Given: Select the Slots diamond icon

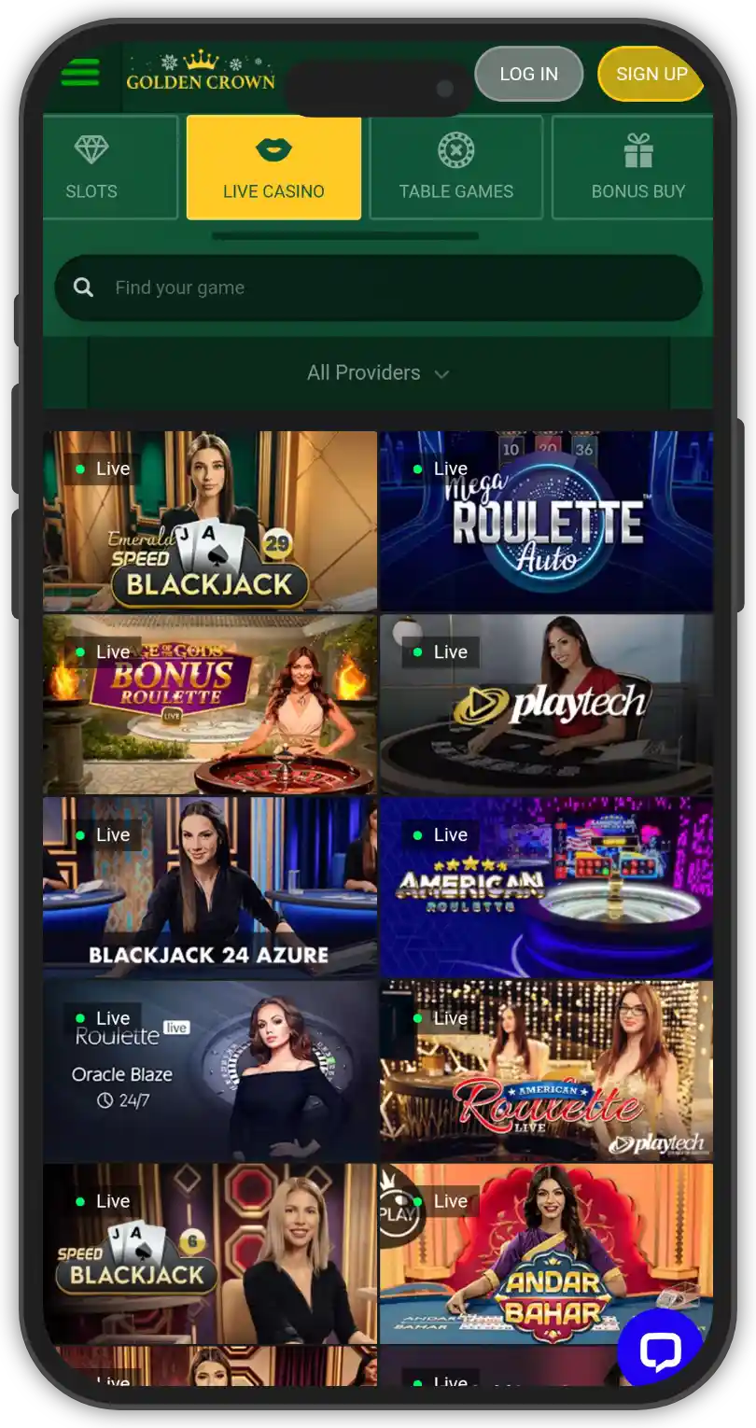Looking at the screenshot, I should [x=91, y=150].
